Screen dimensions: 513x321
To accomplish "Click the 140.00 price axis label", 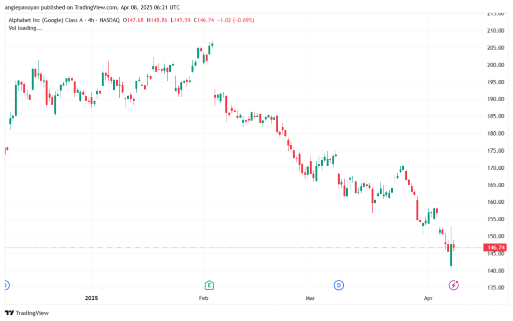I will [x=495, y=270].
